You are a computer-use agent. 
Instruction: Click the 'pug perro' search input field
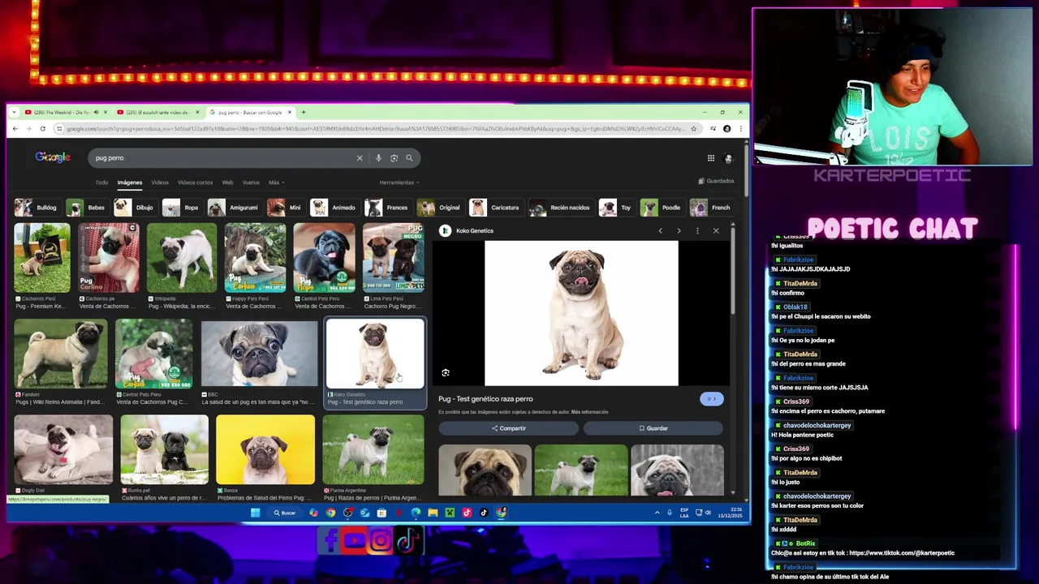coord(223,158)
